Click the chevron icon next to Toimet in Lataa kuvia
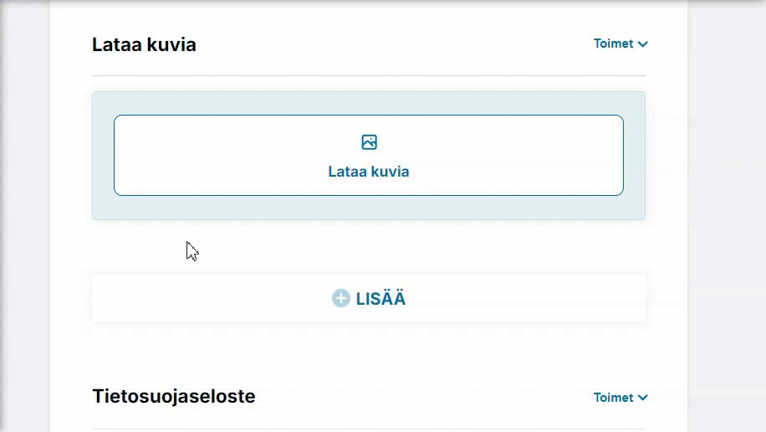766x432 pixels. 642,44
